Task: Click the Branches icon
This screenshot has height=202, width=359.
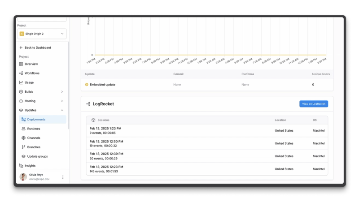Action: point(23,147)
